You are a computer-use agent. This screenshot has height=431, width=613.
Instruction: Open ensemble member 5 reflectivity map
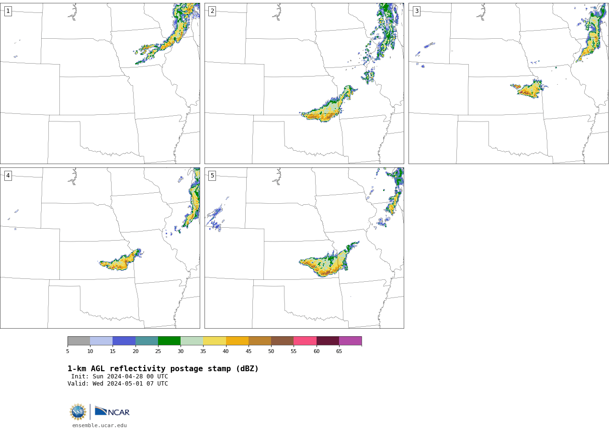click(x=304, y=248)
